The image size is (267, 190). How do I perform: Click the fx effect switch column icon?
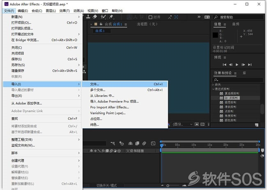(x=103, y=151)
